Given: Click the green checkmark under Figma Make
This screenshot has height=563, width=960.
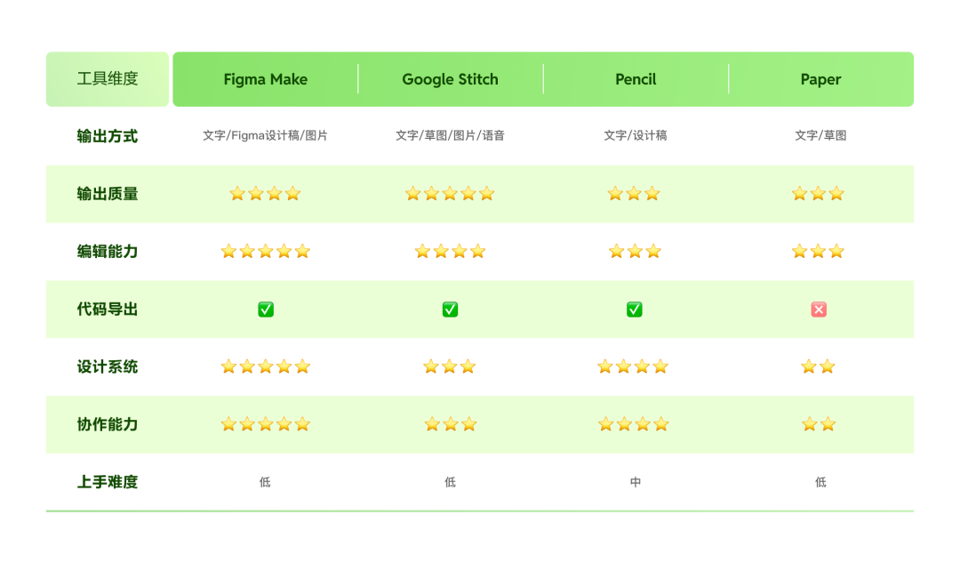Looking at the screenshot, I should 266,310.
